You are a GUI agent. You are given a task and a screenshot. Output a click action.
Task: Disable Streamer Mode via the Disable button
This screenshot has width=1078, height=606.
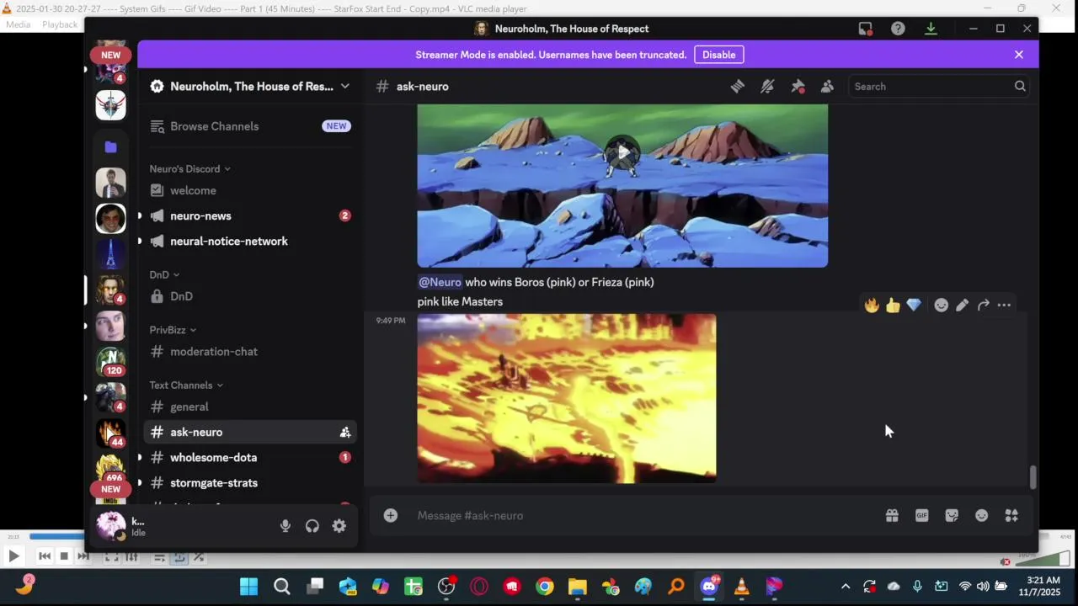tap(718, 55)
